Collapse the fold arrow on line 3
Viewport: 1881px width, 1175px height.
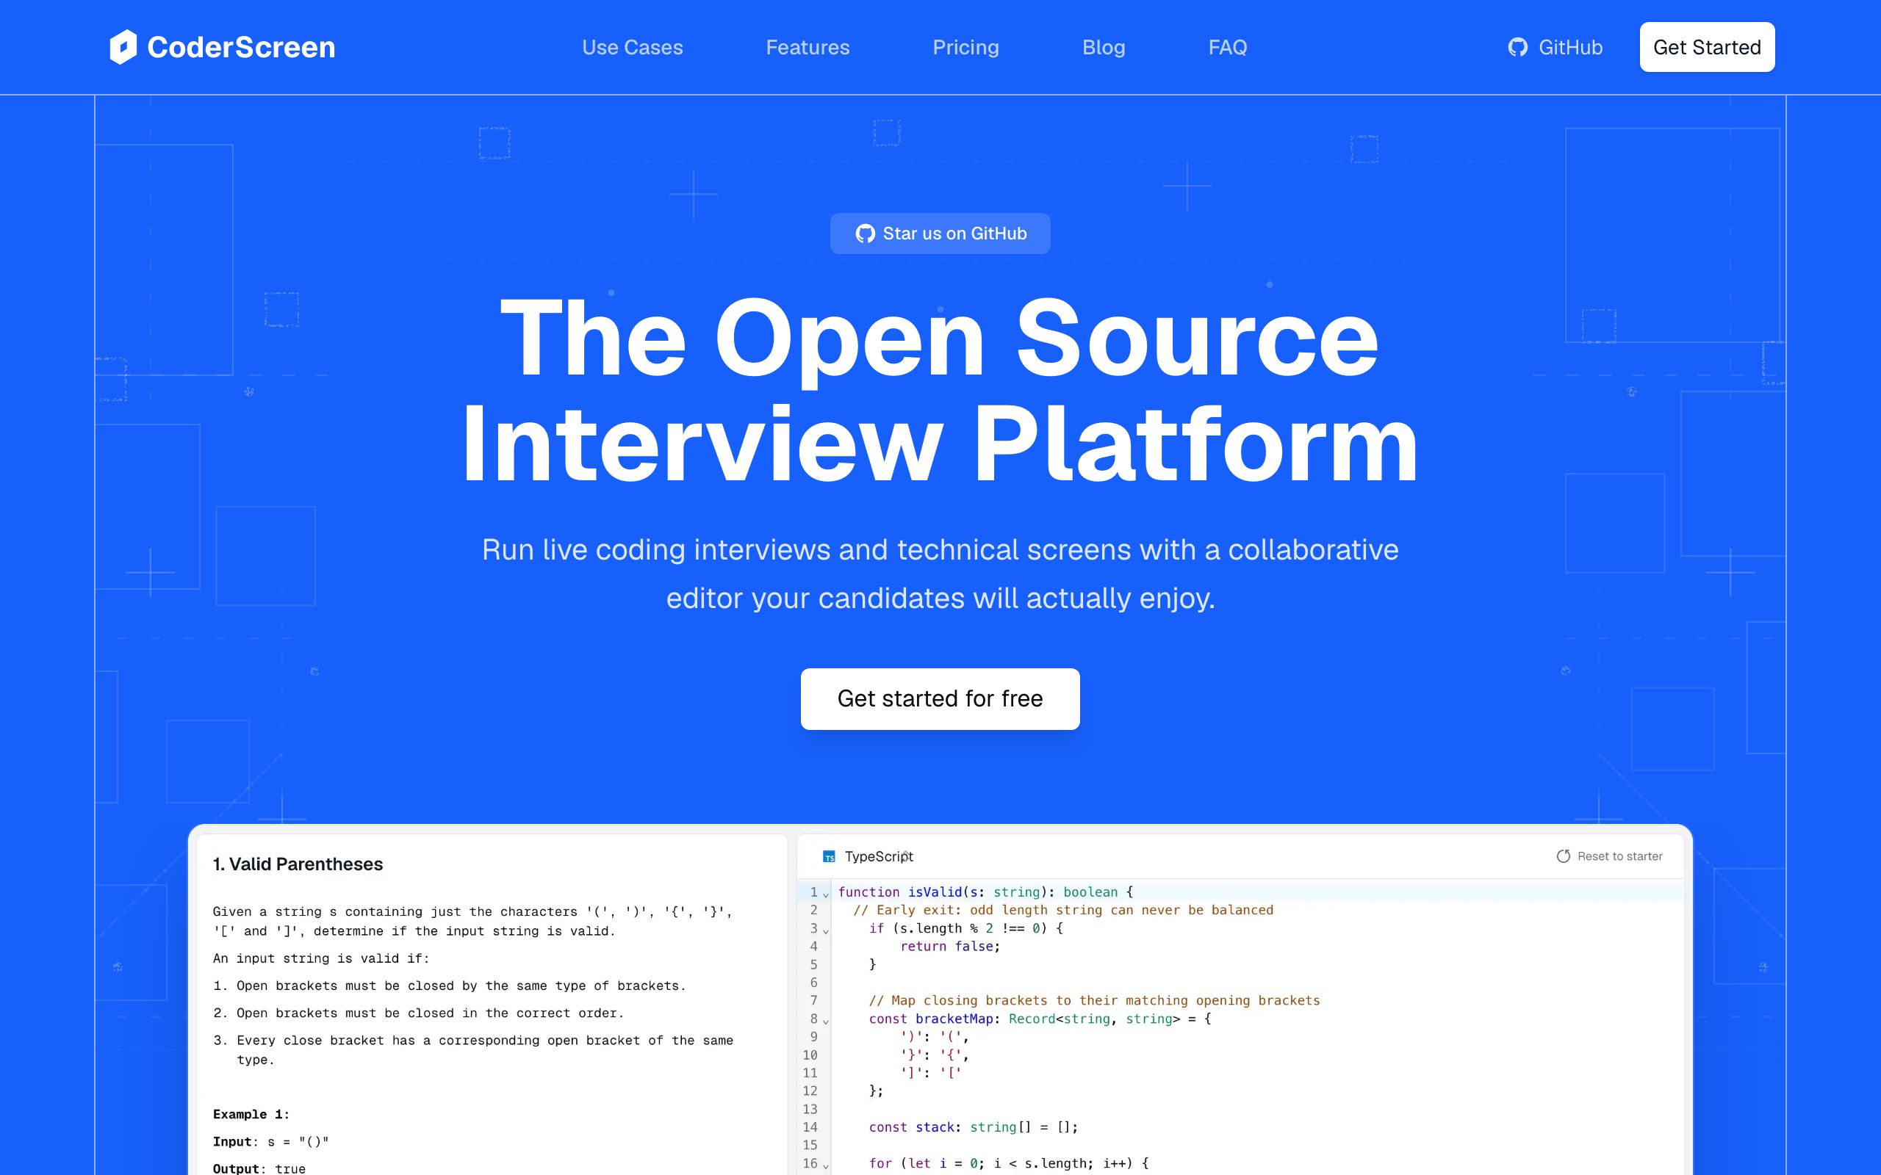[x=825, y=930]
